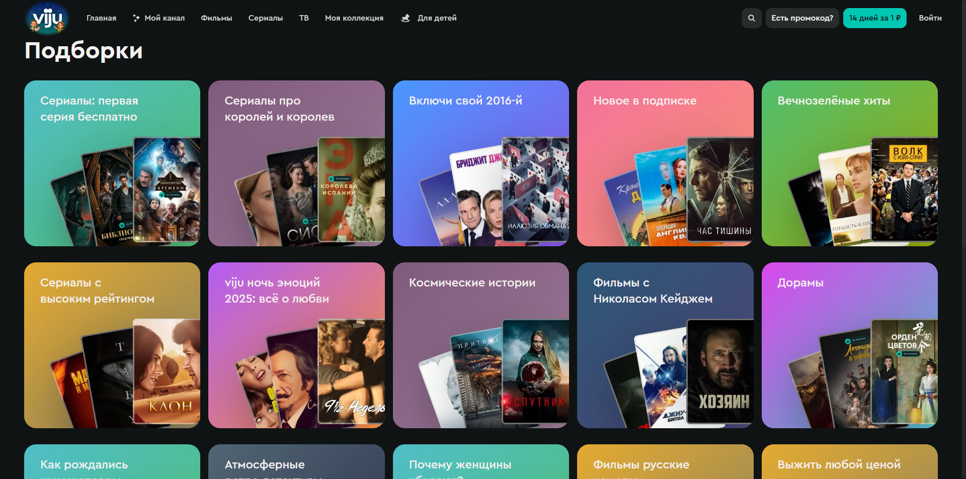
Task: Open the Дорамы collection card
Action: tap(849, 345)
